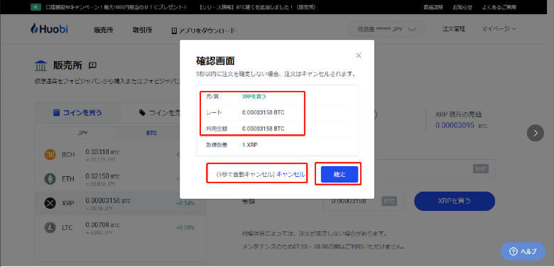The height and width of the screenshot is (267, 554).
Task: Click the BCH price 0.03318 BTC
Action: point(102,152)
